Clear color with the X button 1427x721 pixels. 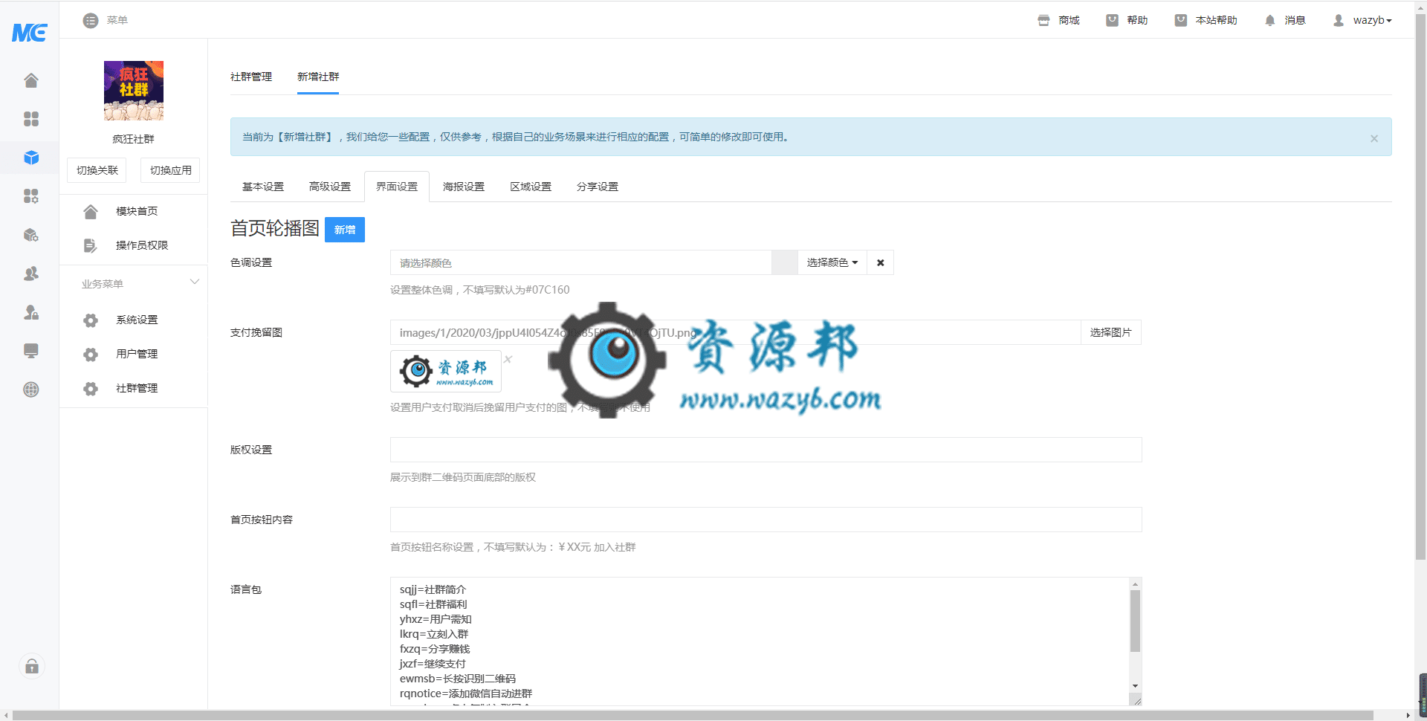click(x=881, y=262)
